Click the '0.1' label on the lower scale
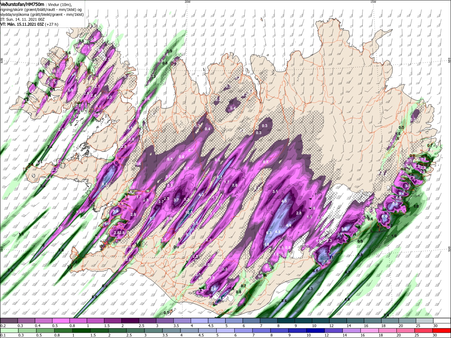Screen dimensions: 451x338 3,336
